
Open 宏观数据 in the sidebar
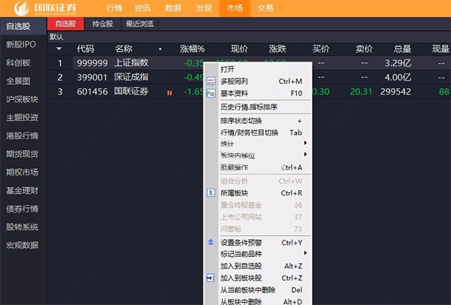pos(23,245)
